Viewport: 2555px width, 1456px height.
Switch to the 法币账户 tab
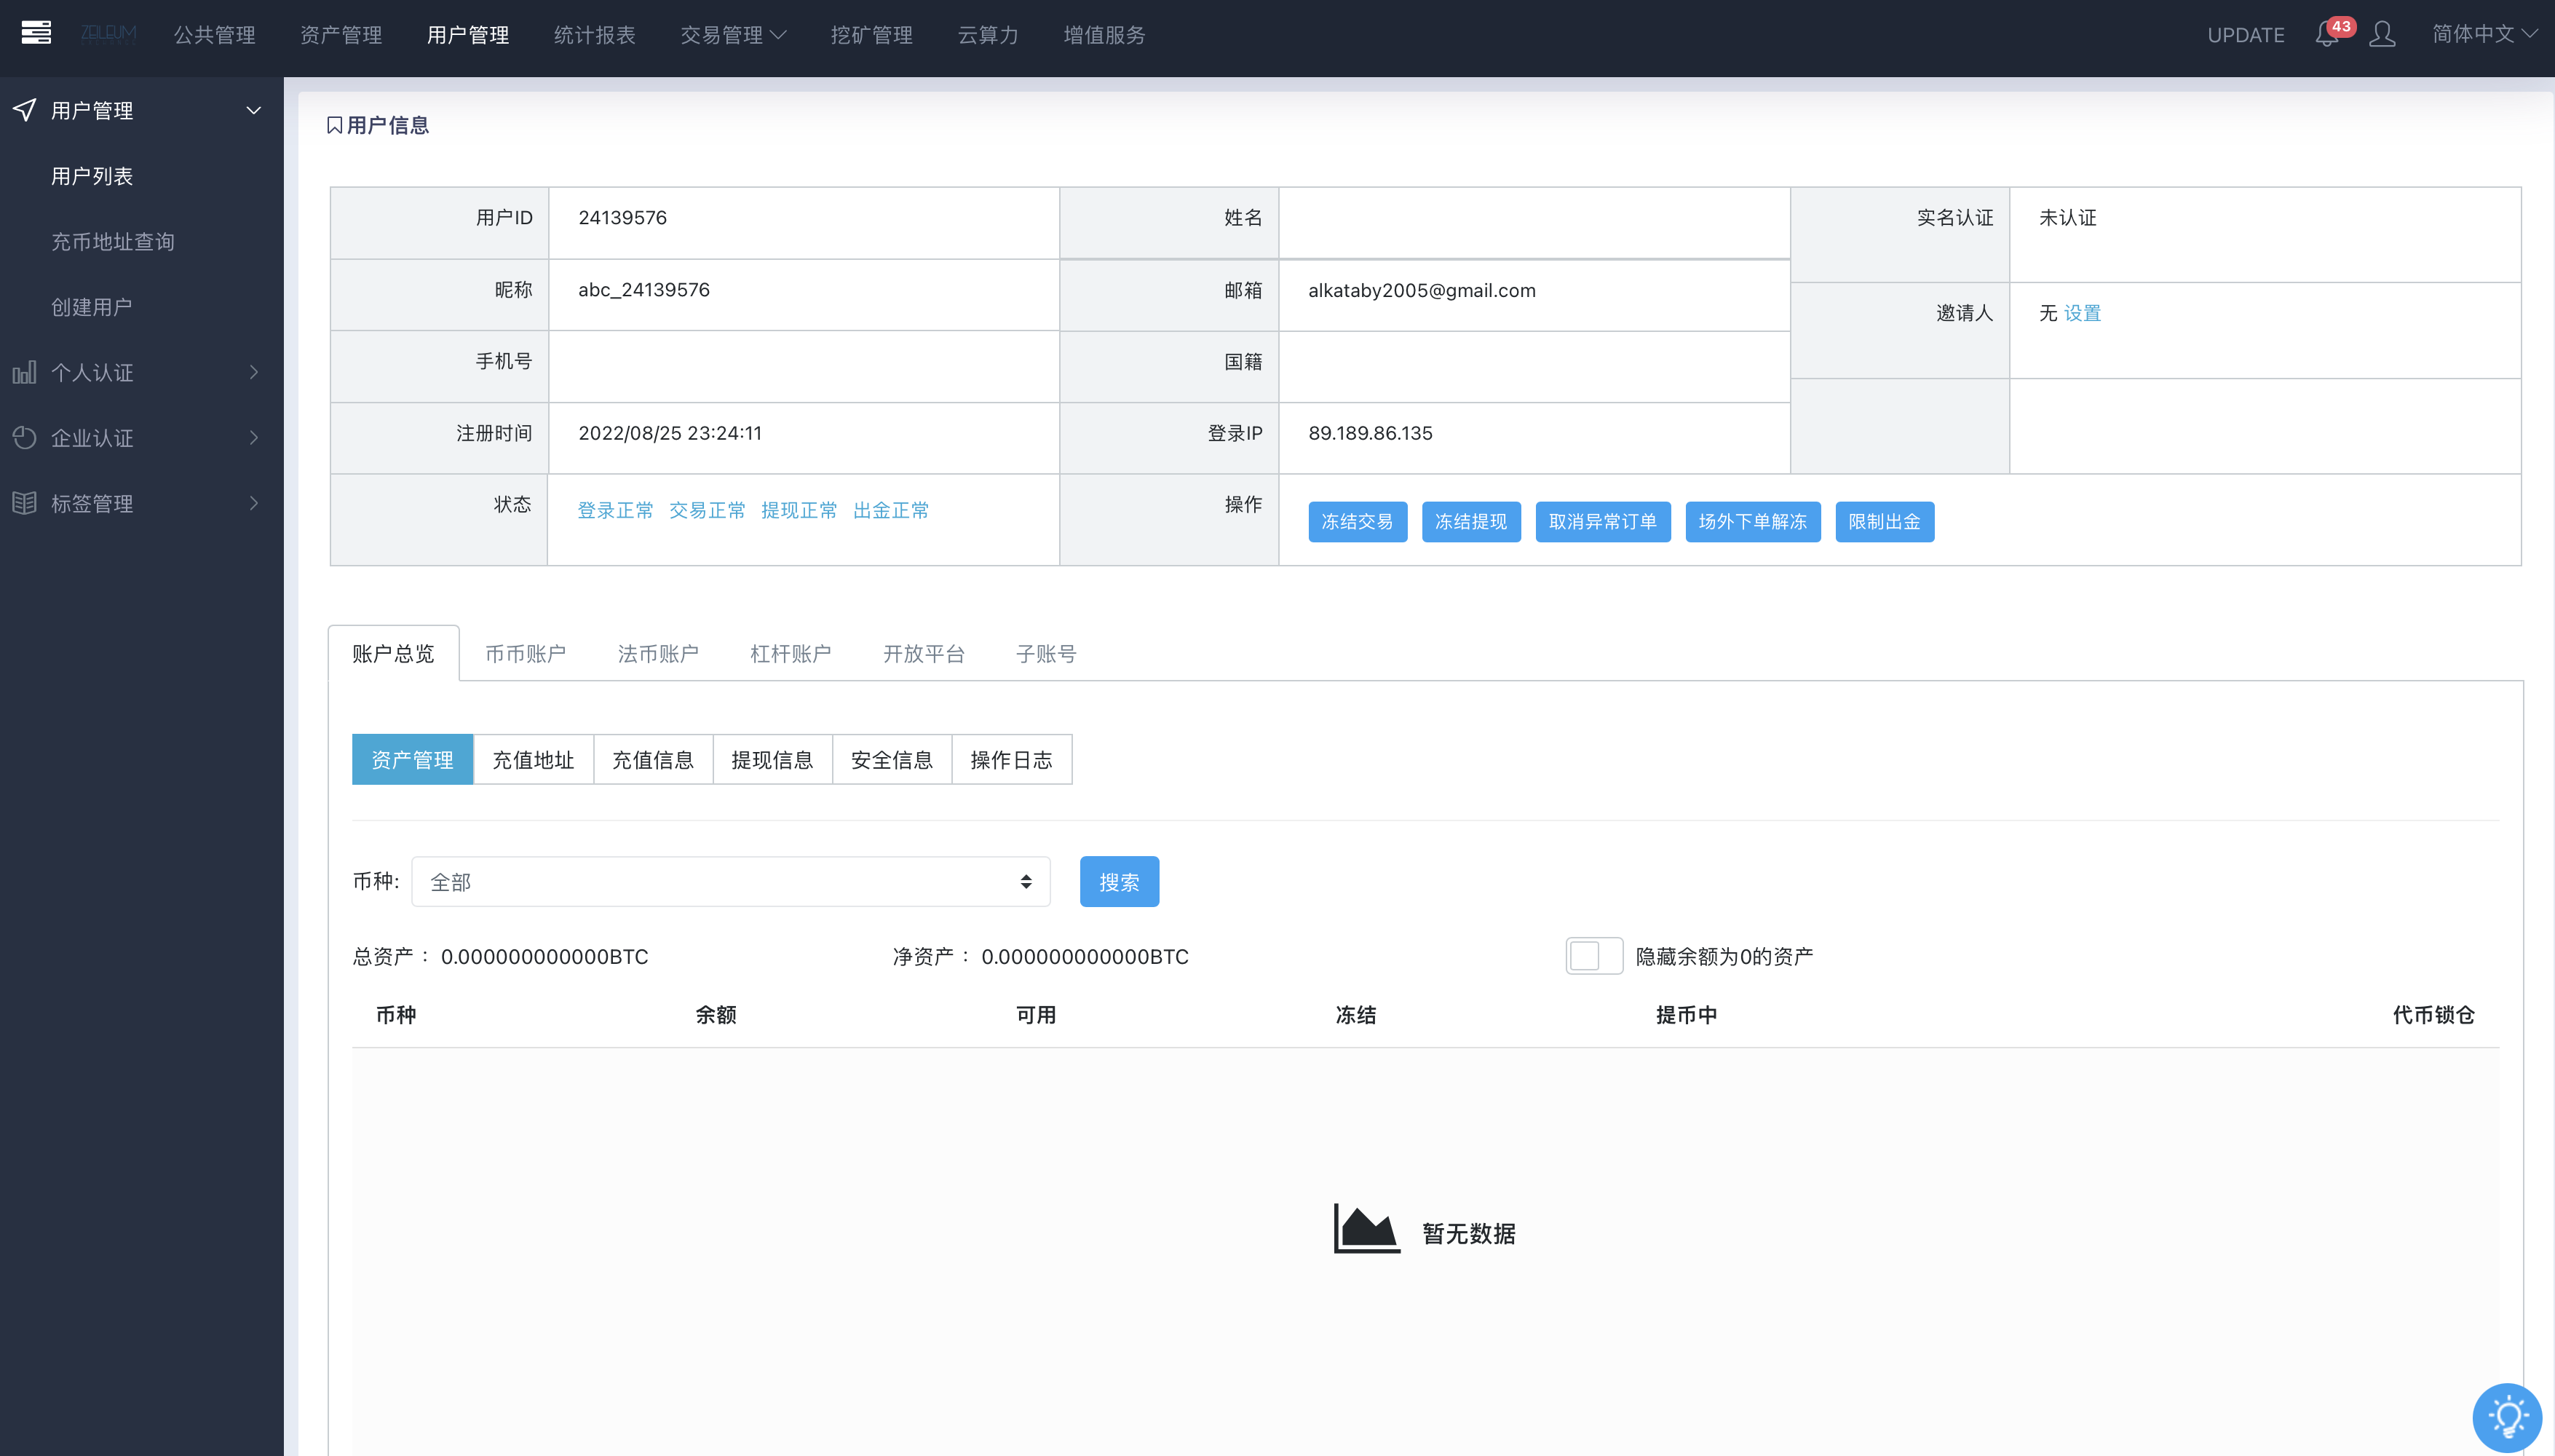(658, 654)
